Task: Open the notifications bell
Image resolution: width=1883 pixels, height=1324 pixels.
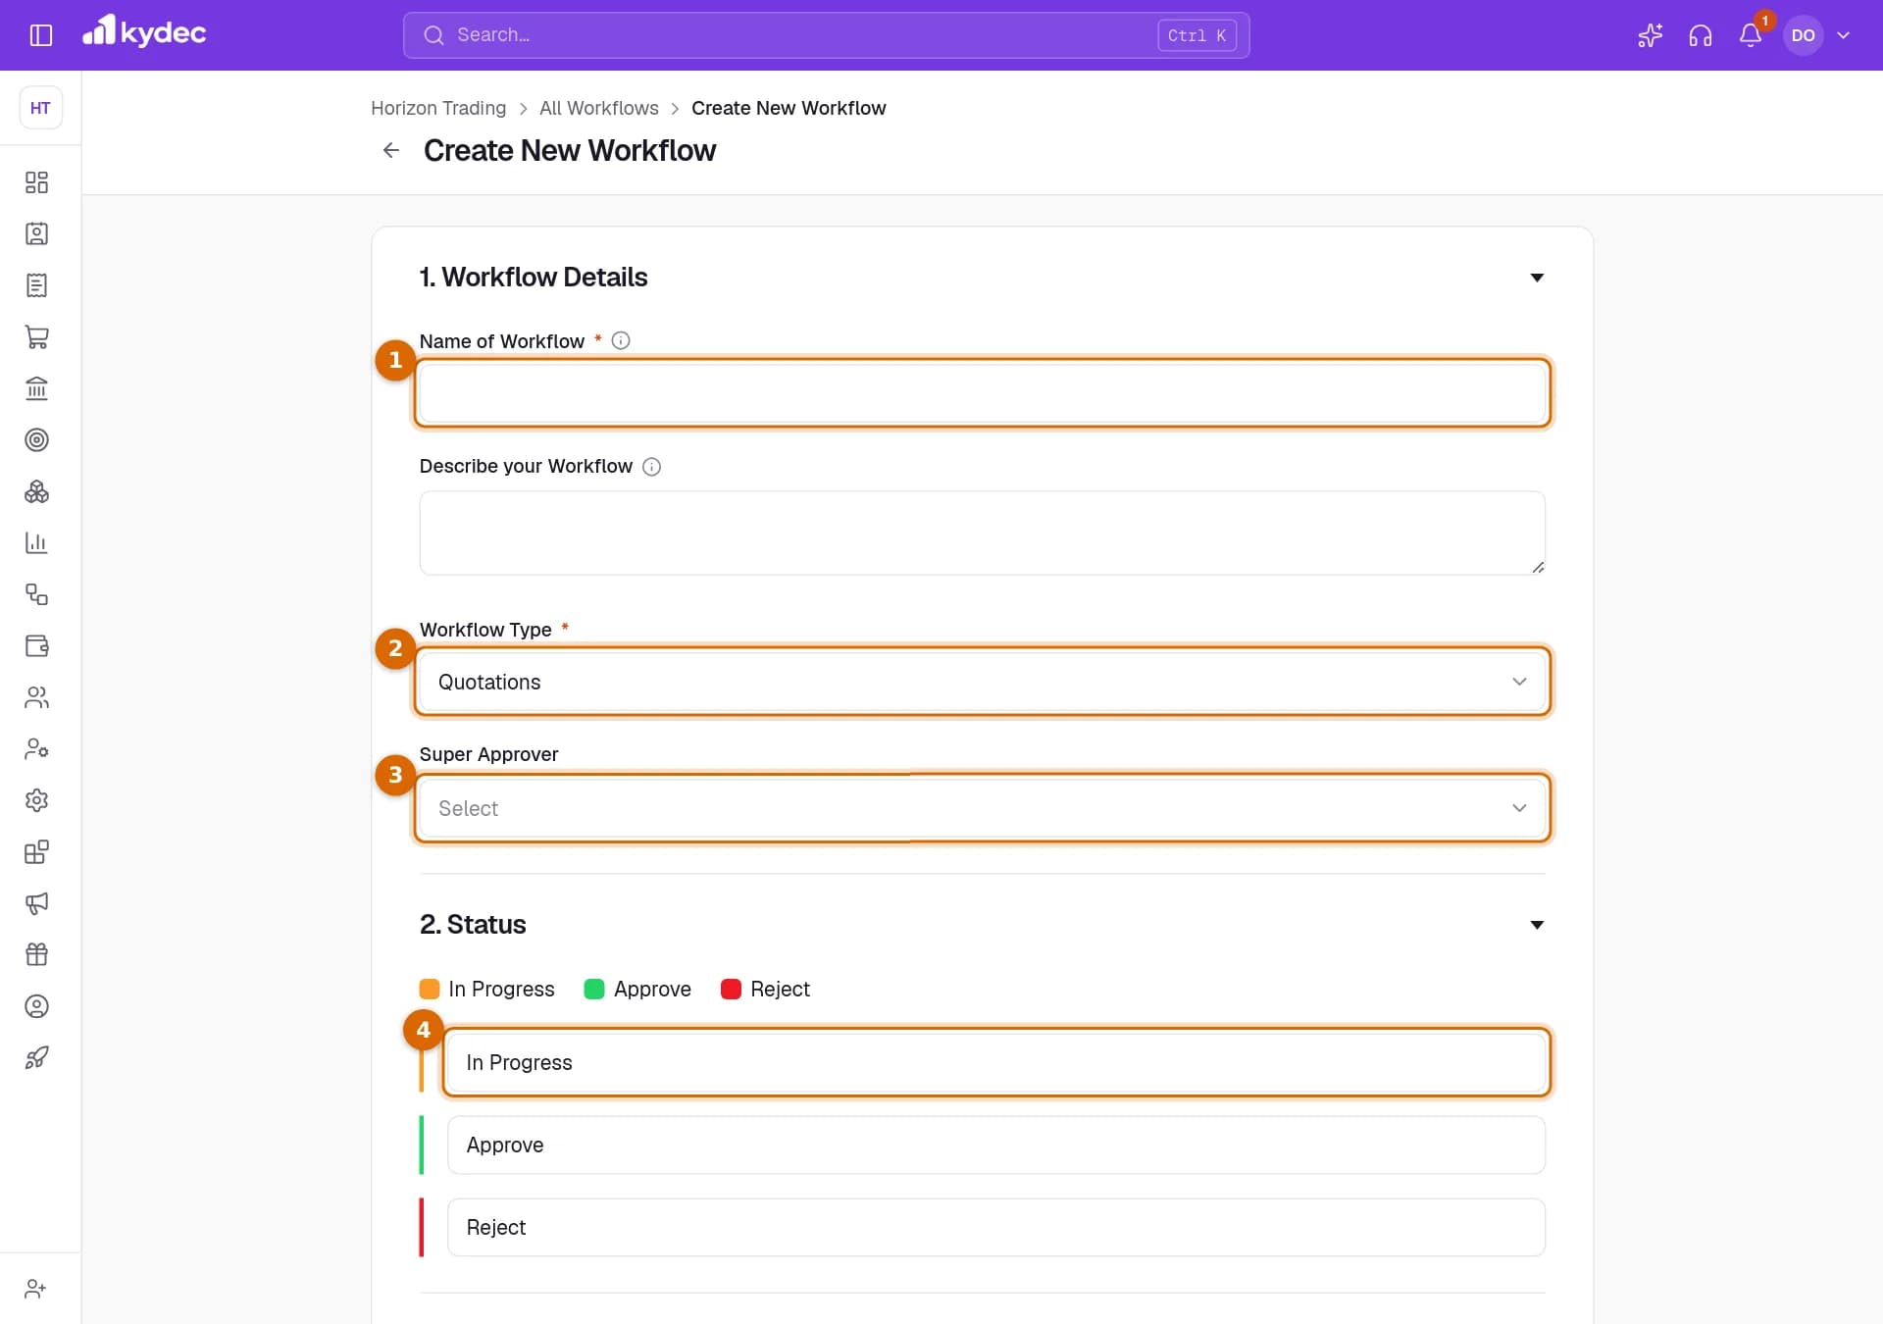Action: (x=1751, y=35)
